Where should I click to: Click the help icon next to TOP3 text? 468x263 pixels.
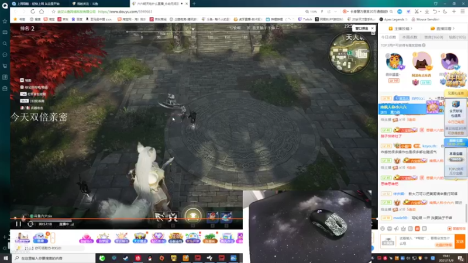coord(424,46)
